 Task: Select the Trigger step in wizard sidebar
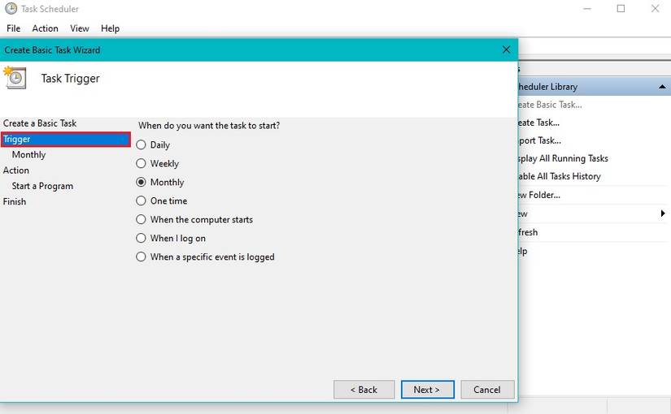coord(66,140)
